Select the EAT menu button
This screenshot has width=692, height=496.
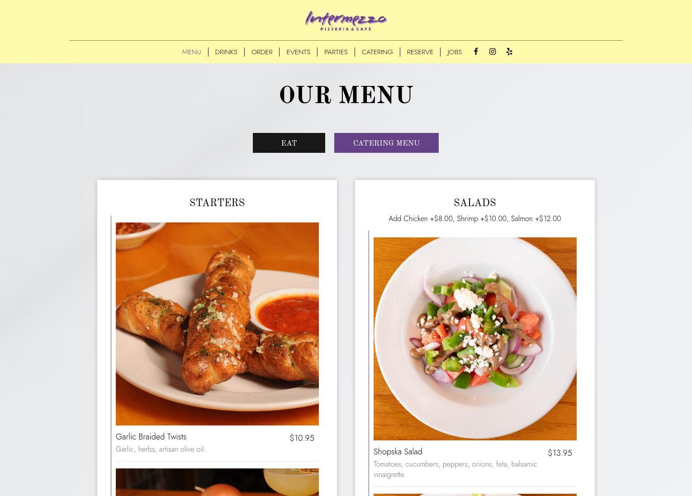pos(289,143)
